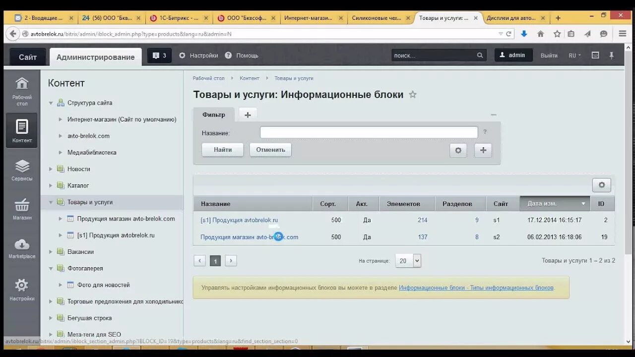Open Помощь in top menu
This screenshot has height=357, width=635.
pyautogui.click(x=242, y=56)
